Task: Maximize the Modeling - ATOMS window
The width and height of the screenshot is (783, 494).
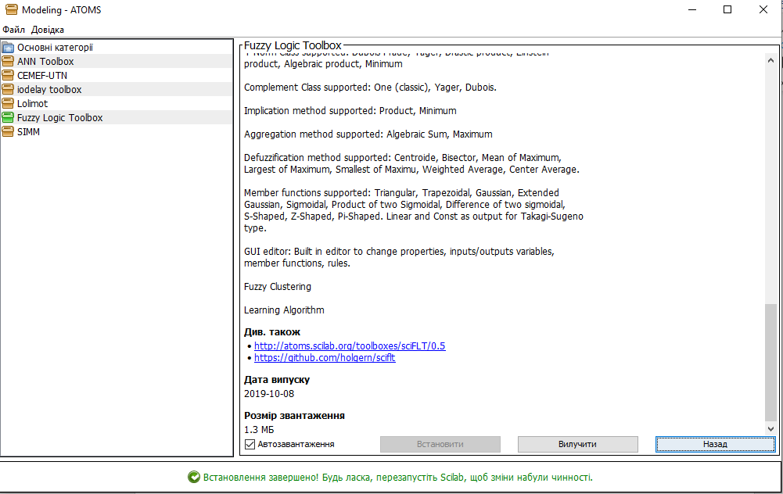Action: click(x=727, y=9)
